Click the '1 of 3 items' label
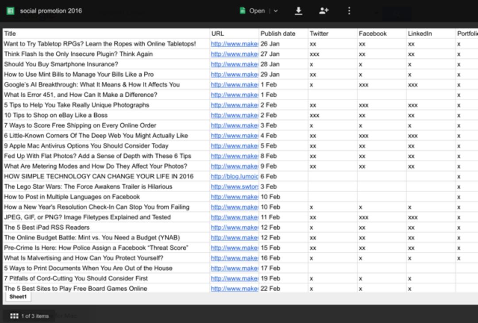The image size is (478, 323). point(35,316)
